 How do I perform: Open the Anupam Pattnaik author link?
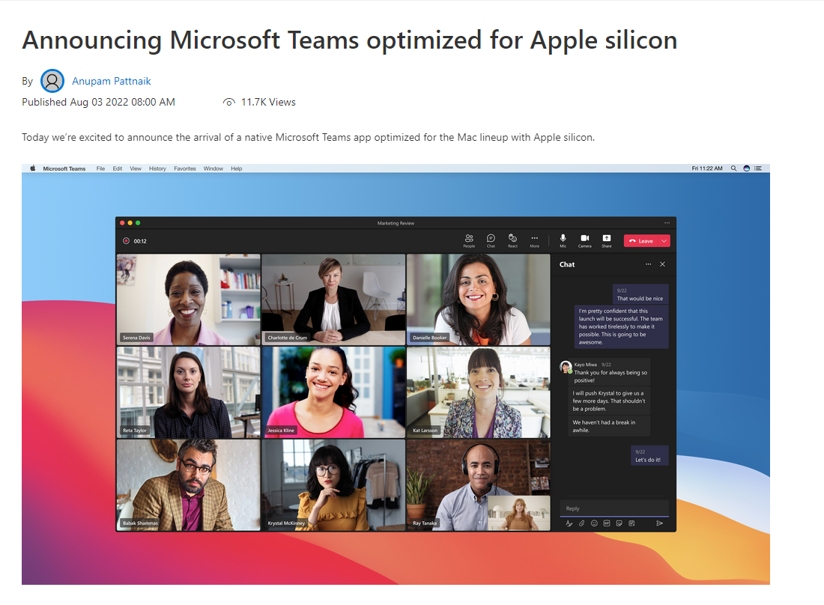coord(112,81)
